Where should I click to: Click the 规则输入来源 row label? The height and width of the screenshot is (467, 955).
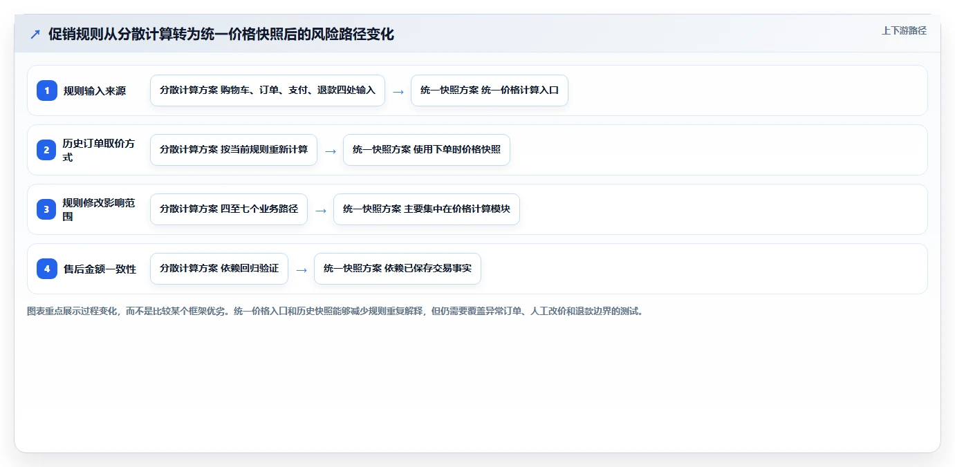pos(95,90)
